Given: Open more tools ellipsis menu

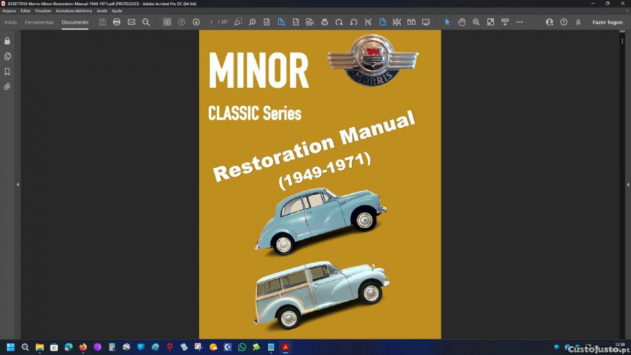Looking at the screenshot, I should (x=520, y=22).
